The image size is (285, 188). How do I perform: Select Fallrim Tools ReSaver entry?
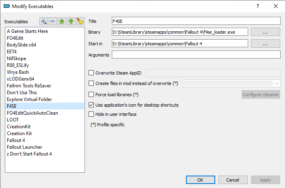pos(45,86)
